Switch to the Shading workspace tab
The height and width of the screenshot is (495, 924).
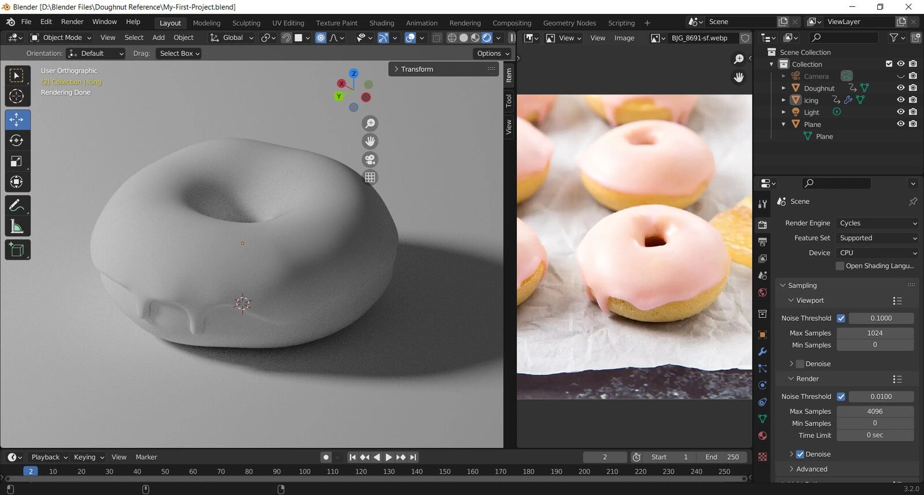click(x=381, y=23)
